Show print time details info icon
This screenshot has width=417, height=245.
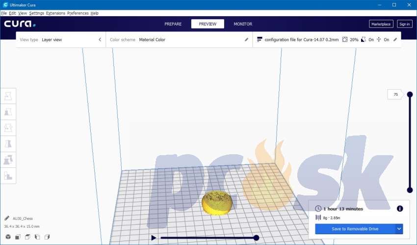click(400, 209)
